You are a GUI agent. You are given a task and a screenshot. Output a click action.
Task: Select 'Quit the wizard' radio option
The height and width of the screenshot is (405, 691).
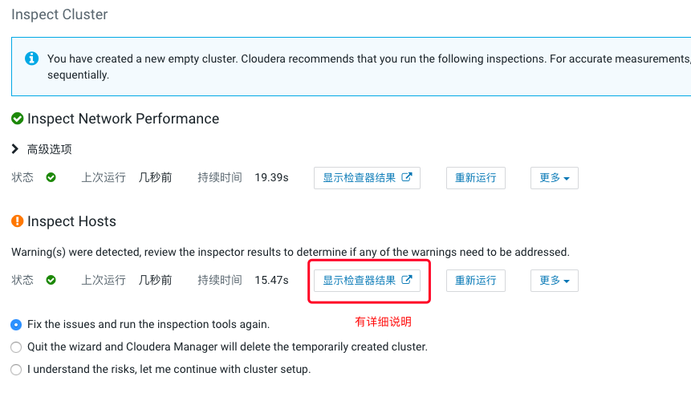click(x=16, y=347)
